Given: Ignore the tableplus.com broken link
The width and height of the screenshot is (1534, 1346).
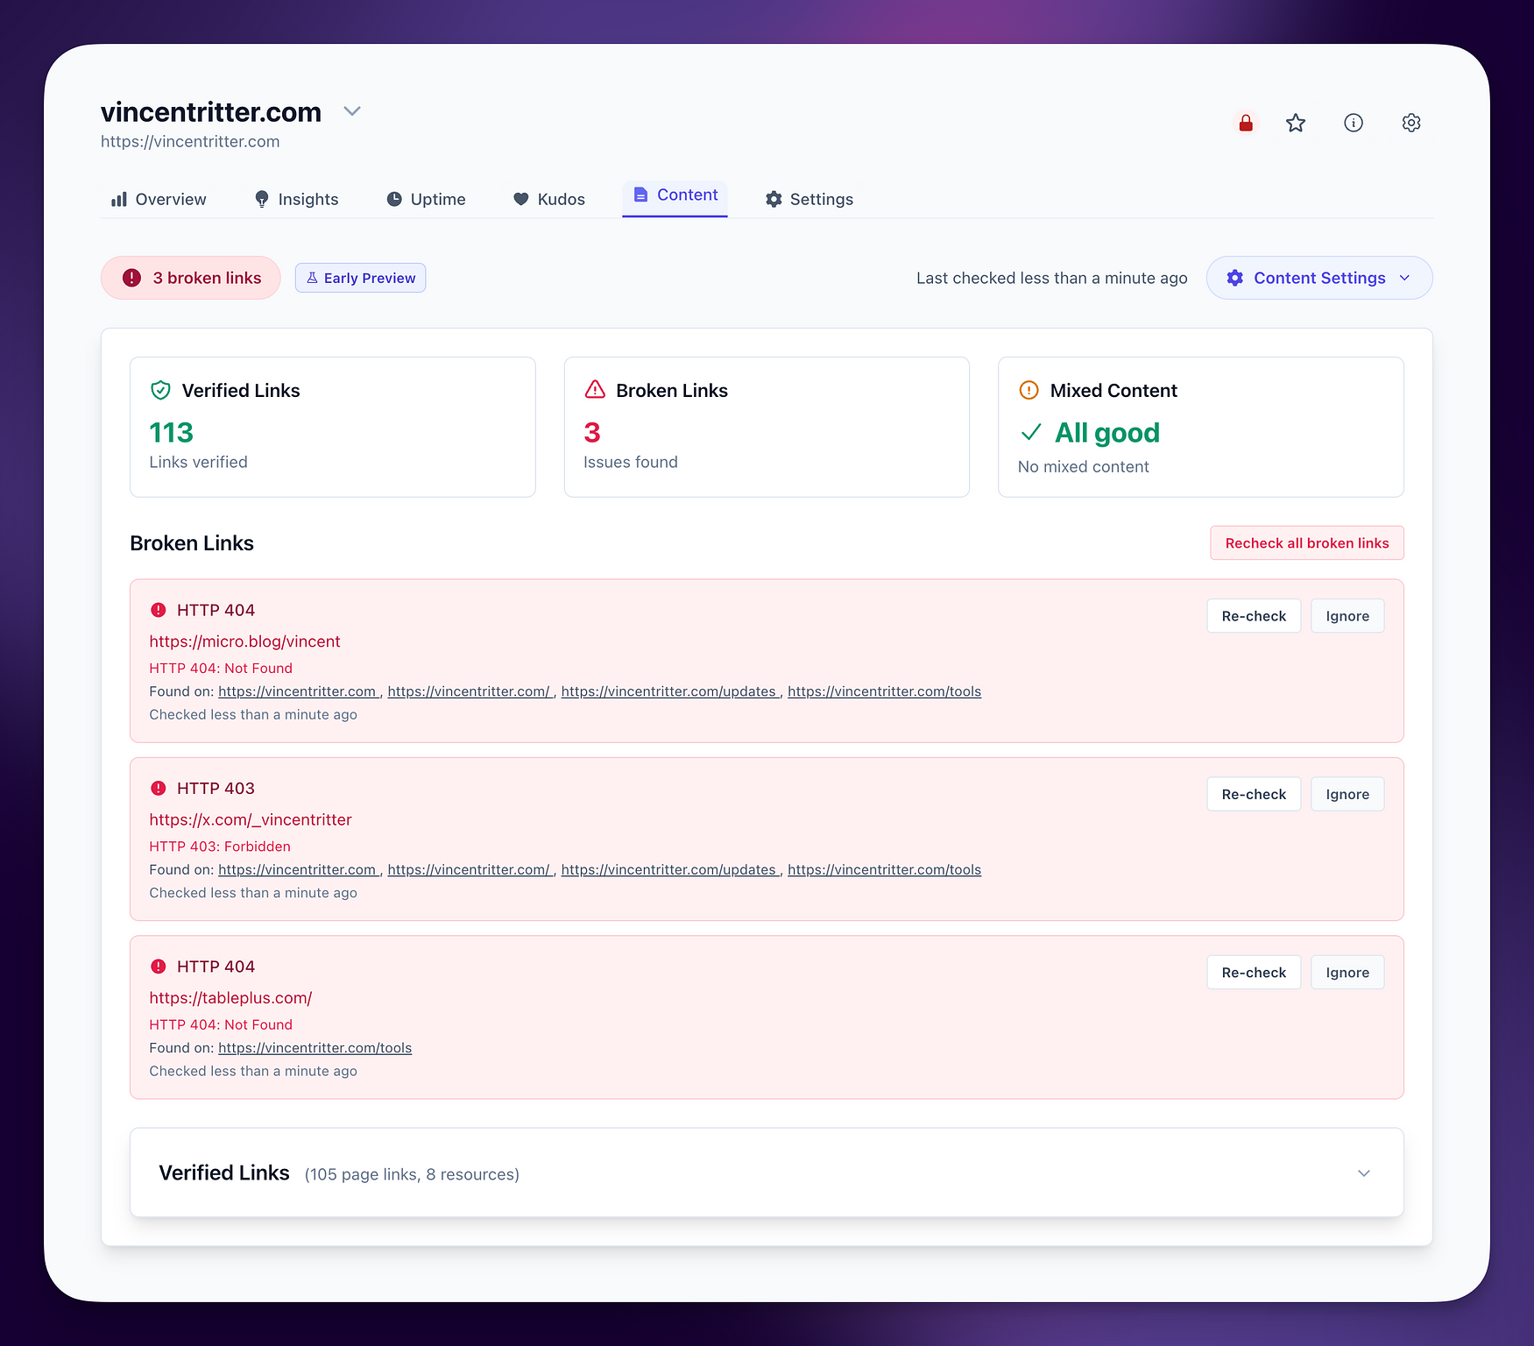Looking at the screenshot, I should (1347, 972).
